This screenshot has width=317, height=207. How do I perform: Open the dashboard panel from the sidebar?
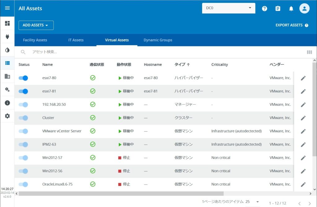(7, 23)
